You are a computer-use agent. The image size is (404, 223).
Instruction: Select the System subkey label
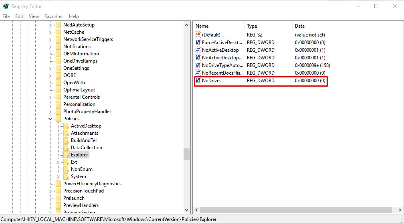coord(78,176)
